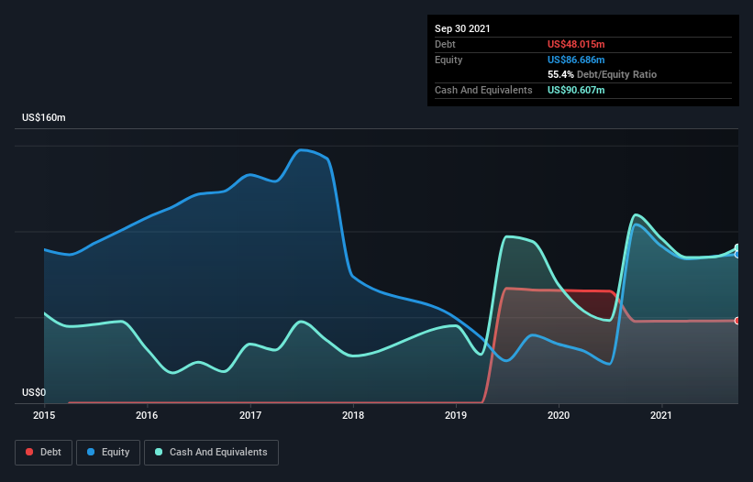
Task: Click the US$90.607m cash value
Action: [x=576, y=90]
